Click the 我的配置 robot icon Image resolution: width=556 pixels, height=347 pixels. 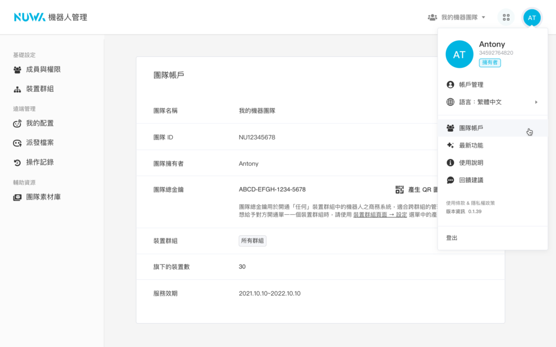click(17, 124)
